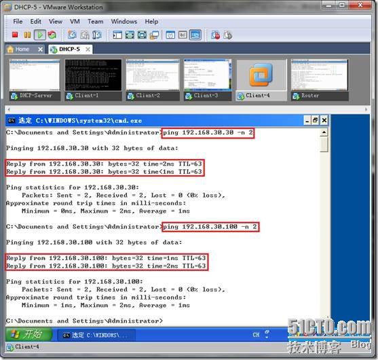Screen dimensions: 378x360
Task: Open the View menu
Action: pyautogui.click(x=56, y=22)
